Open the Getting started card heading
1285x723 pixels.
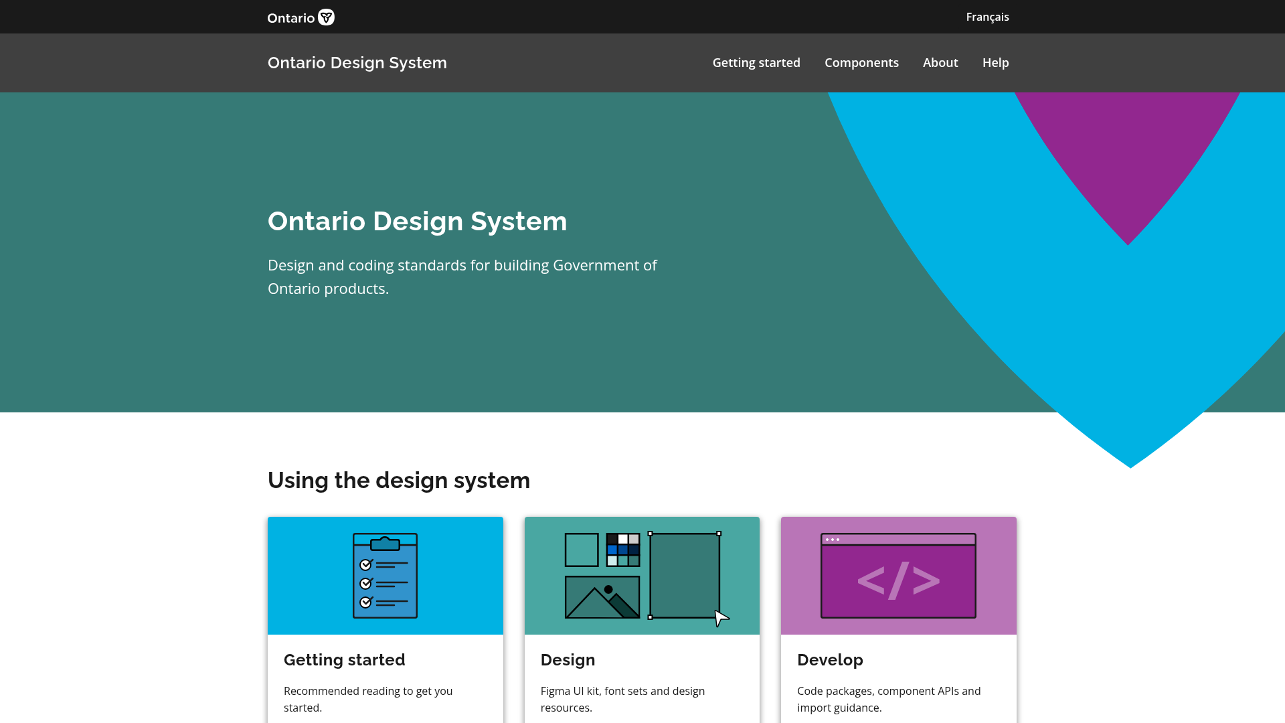coord(344,659)
